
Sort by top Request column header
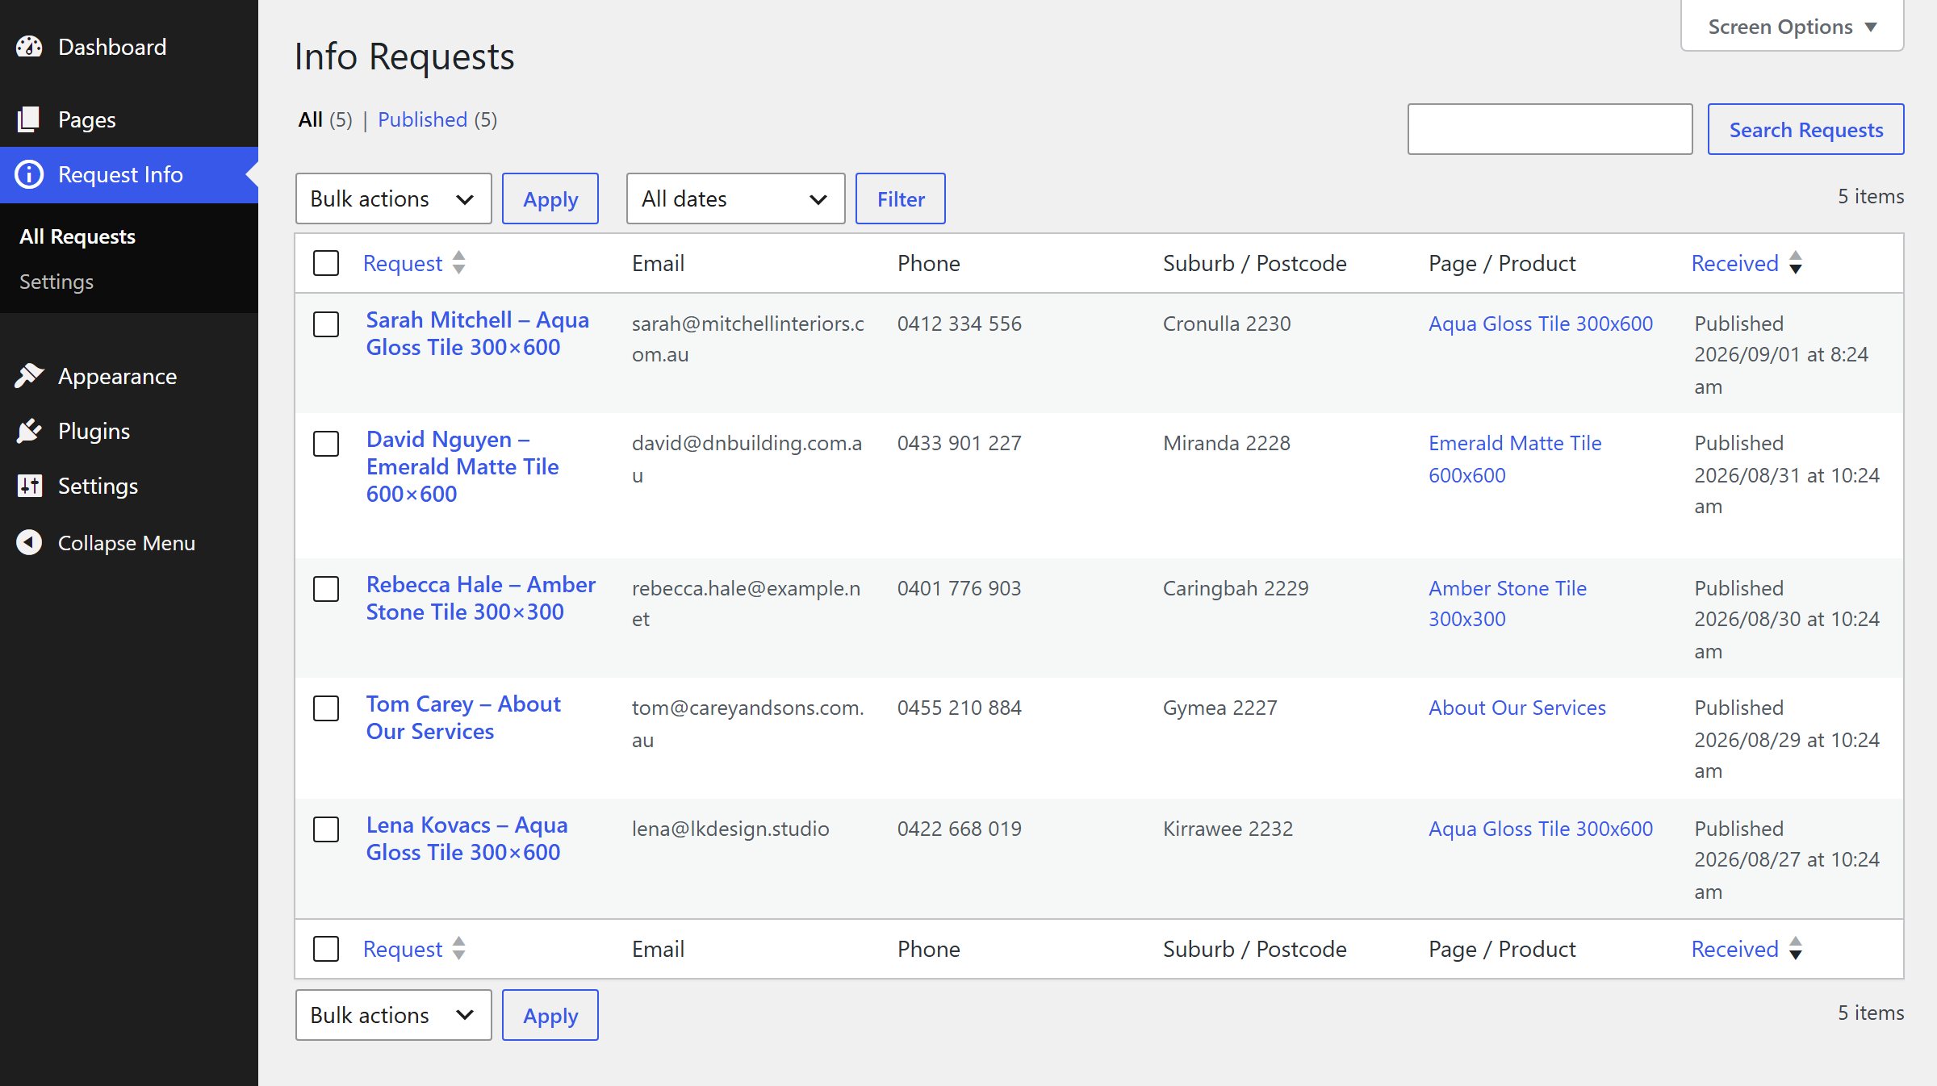click(x=403, y=263)
